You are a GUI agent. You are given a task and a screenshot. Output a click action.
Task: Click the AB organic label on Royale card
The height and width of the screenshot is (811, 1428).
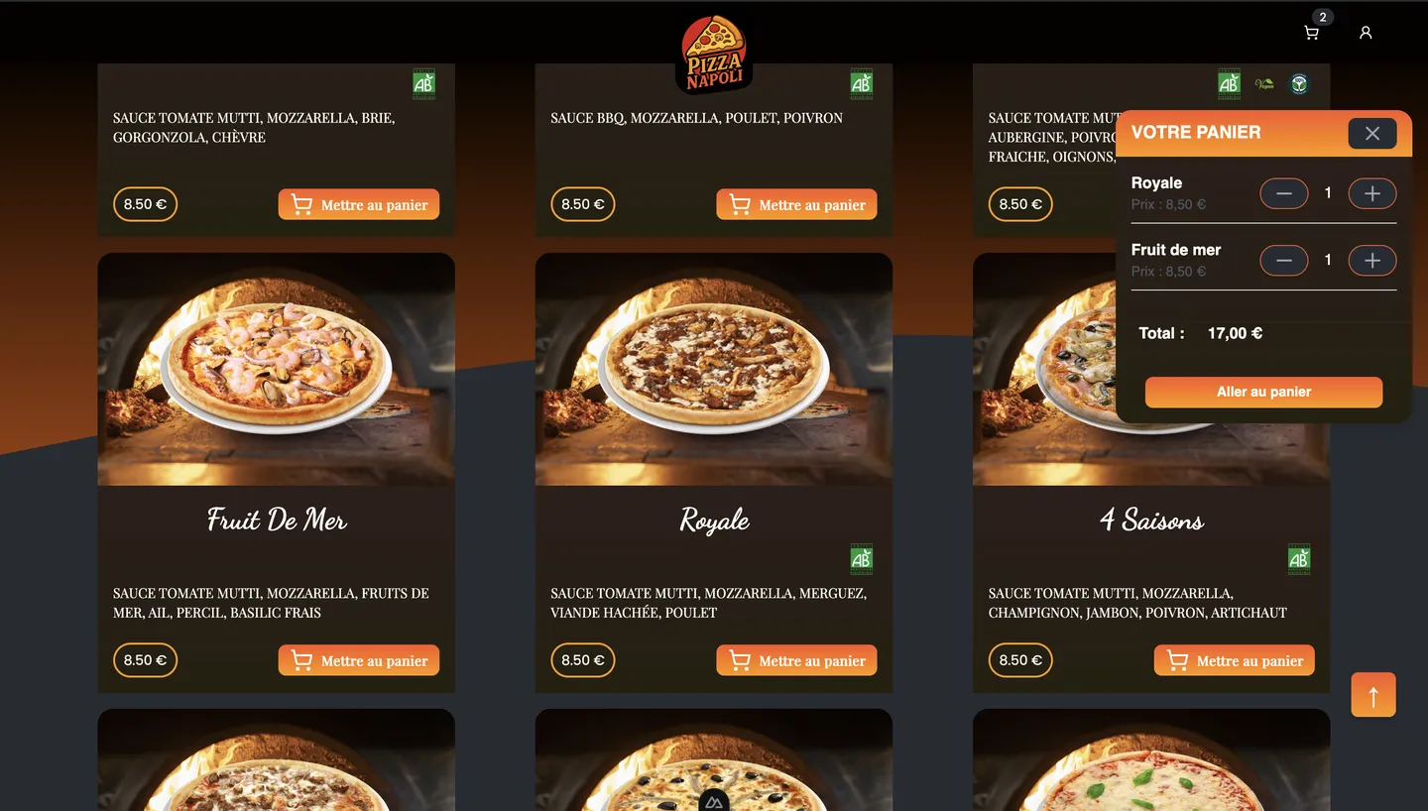click(x=862, y=559)
